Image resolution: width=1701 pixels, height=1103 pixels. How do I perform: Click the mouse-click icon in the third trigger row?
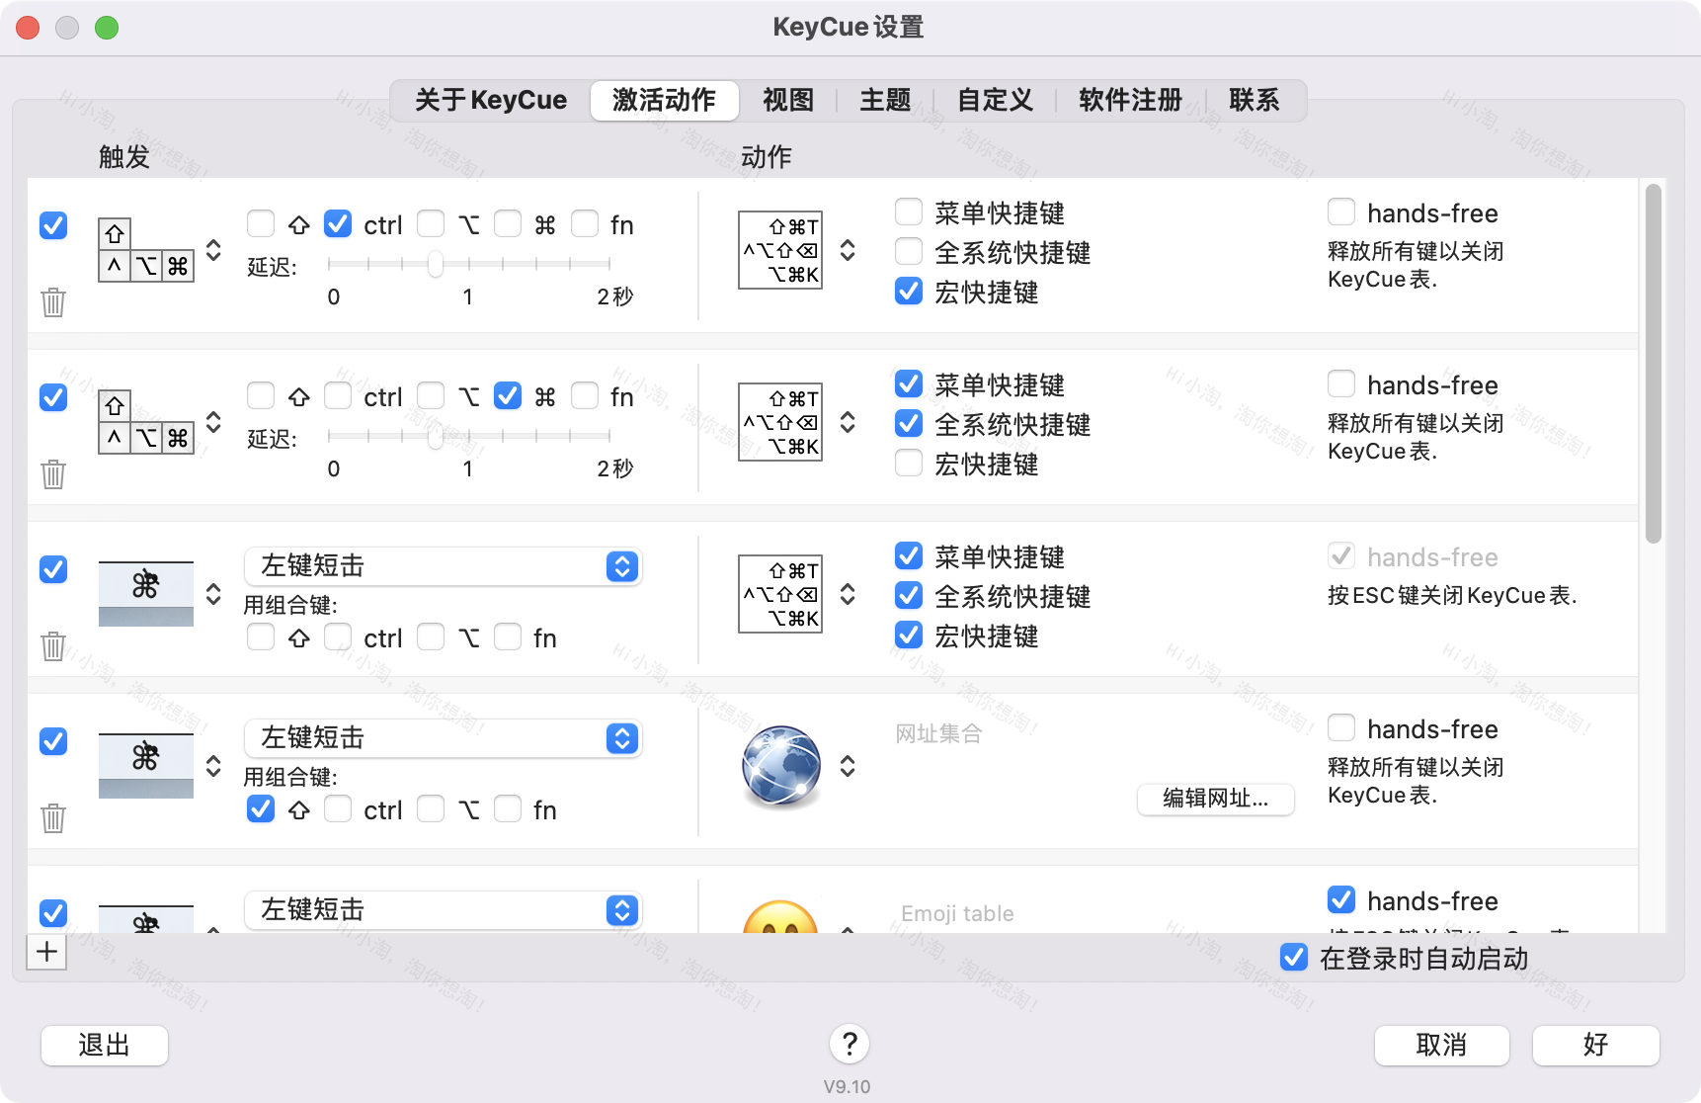144,593
